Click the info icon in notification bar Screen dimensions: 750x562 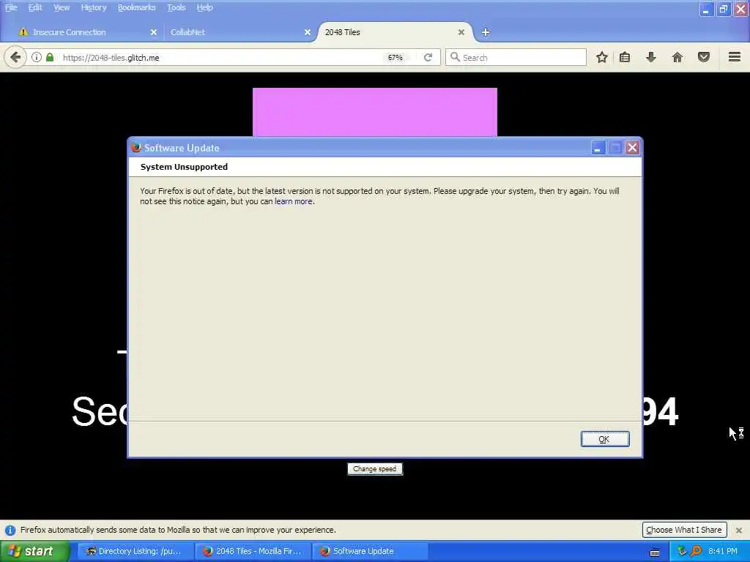(x=10, y=530)
